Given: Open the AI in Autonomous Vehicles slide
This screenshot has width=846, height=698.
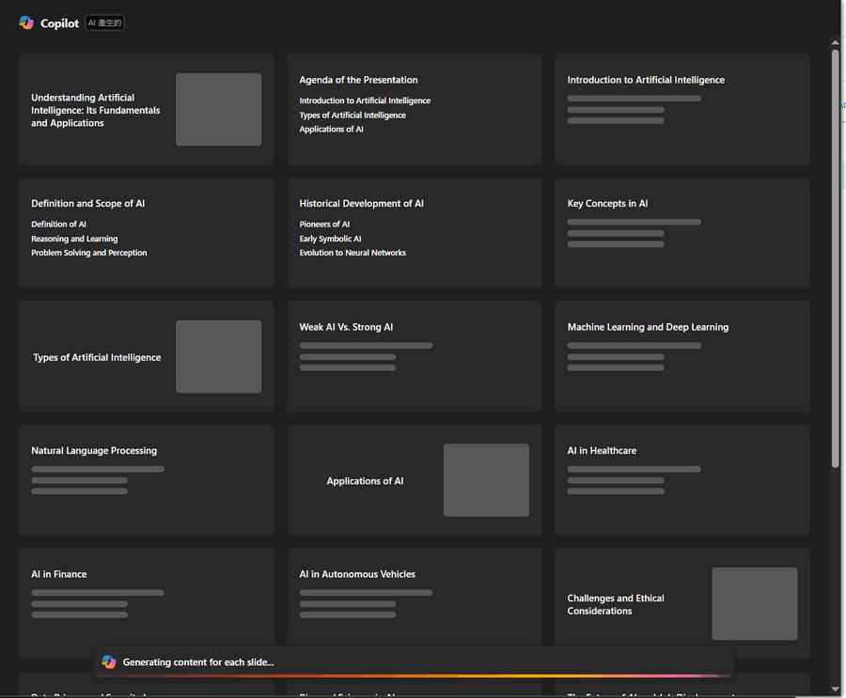Looking at the screenshot, I should click(414, 601).
